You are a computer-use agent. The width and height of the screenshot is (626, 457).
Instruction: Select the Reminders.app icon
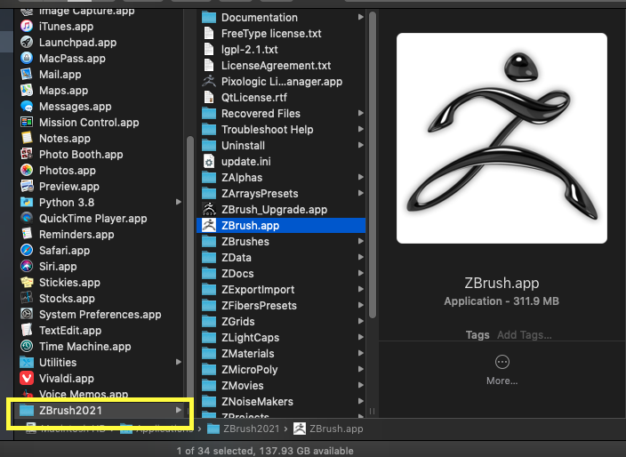pyautogui.click(x=27, y=234)
